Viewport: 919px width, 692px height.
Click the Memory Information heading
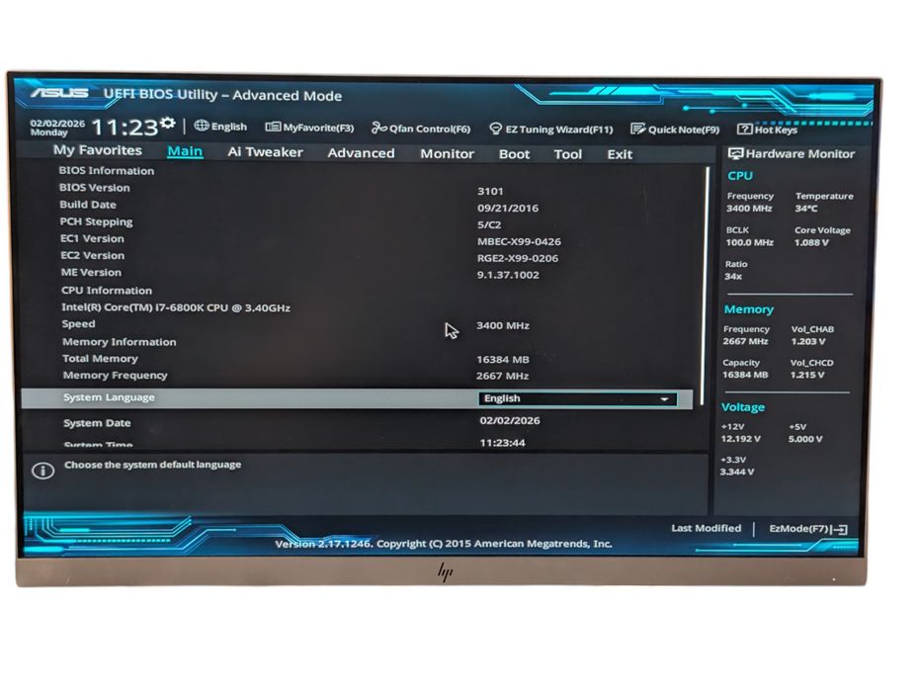(119, 342)
